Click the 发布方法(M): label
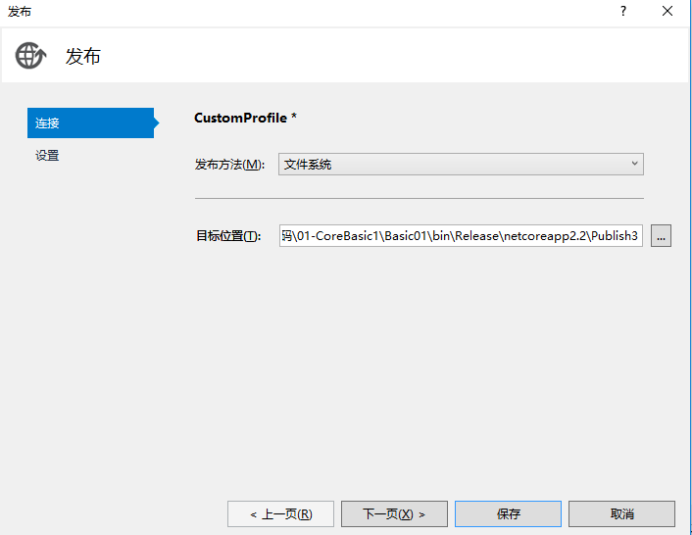This screenshot has height=535, width=692. tap(229, 165)
